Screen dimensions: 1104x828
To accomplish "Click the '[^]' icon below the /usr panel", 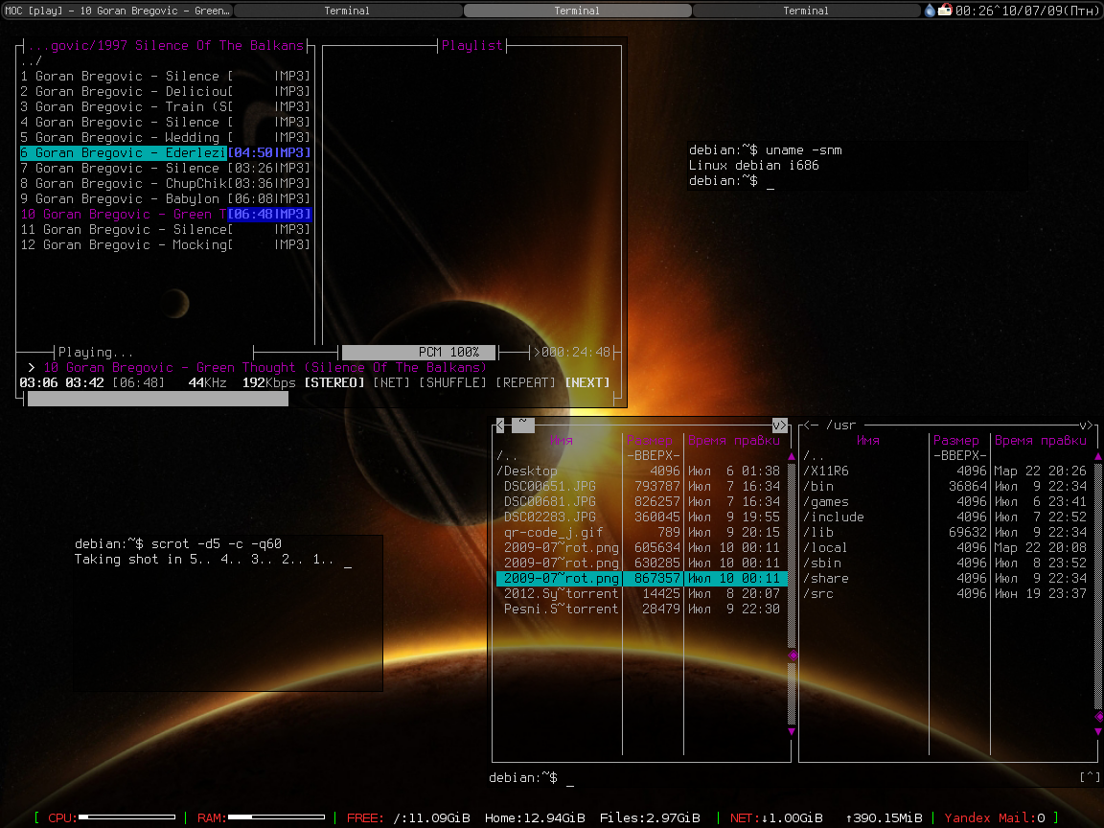I will tap(1089, 776).
